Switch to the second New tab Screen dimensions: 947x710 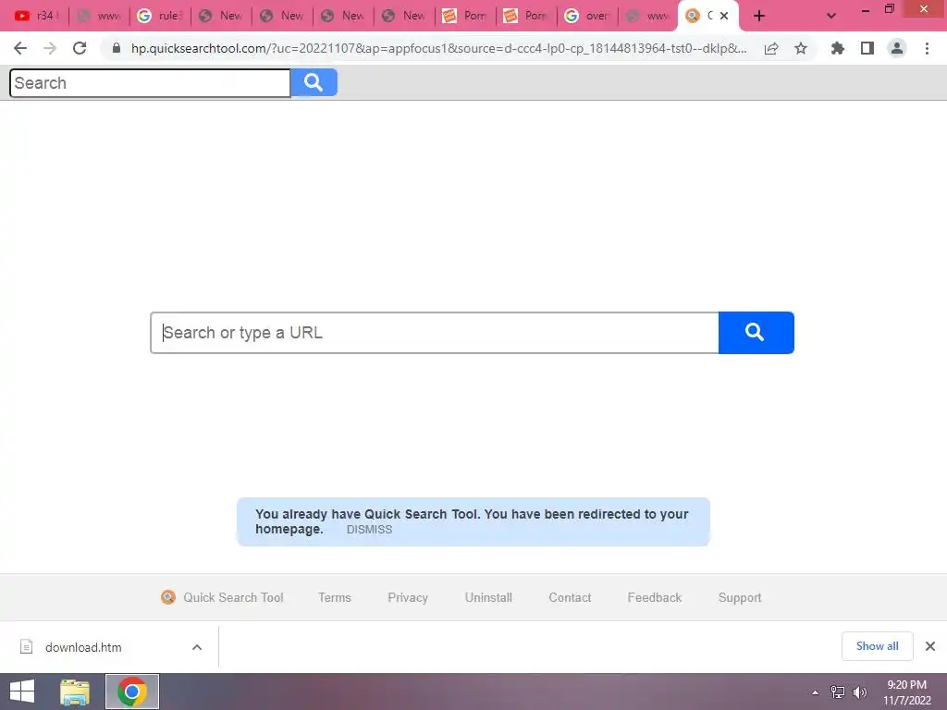281,16
